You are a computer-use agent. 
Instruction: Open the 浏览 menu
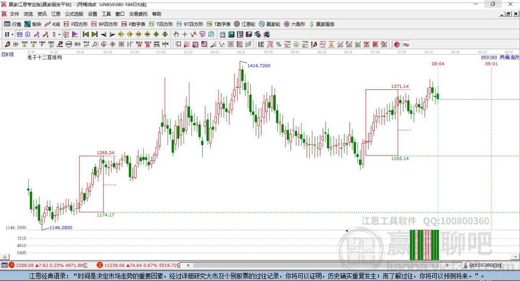[28, 14]
